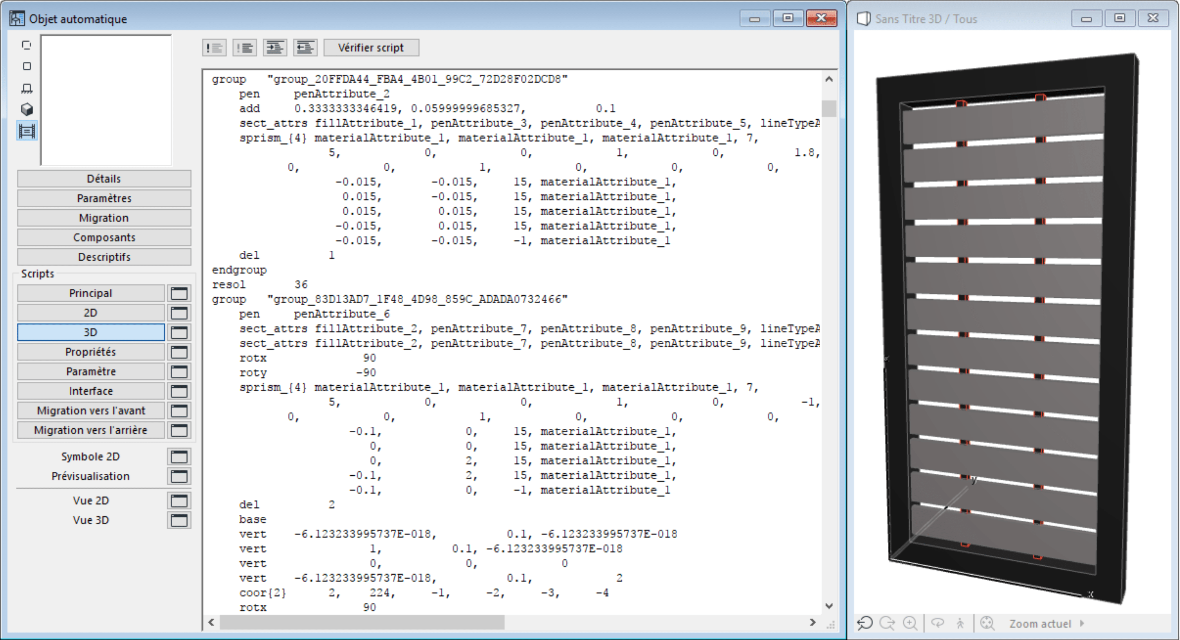Screen dimensions: 1180x640
Task: Select the highlighted film-strip preview icon
Action: click(x=27, y=131)
